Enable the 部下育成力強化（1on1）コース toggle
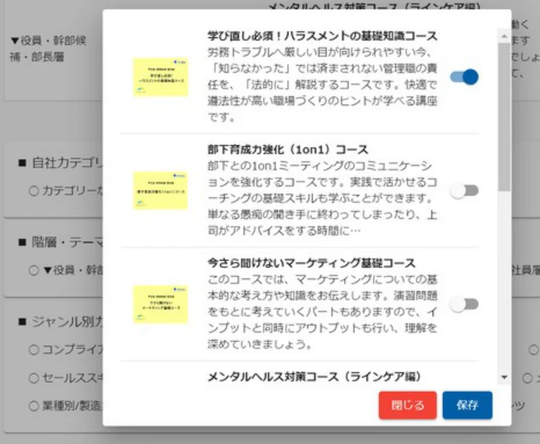The width and height of the screenshot is (540, 444). click(464, 190)
